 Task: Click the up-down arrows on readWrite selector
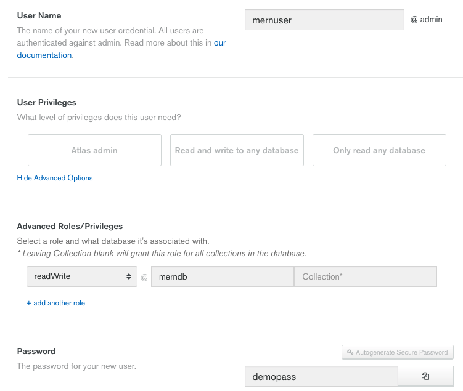coord(129,276)
